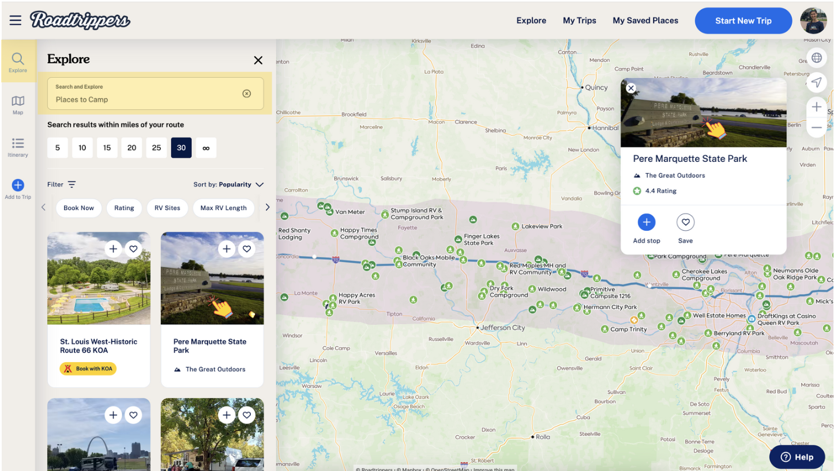Screen dimensions: 834x471
Task: Click the Search and Explore field
Action: pos(155,93)
